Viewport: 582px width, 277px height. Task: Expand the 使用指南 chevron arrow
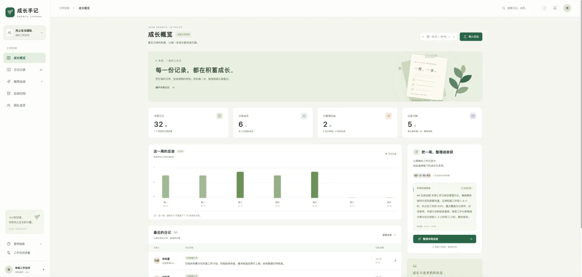[x=41, y=244]
